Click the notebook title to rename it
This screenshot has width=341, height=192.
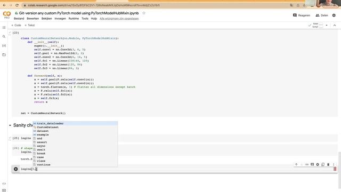pyautogui.click(x=79, y=13)
